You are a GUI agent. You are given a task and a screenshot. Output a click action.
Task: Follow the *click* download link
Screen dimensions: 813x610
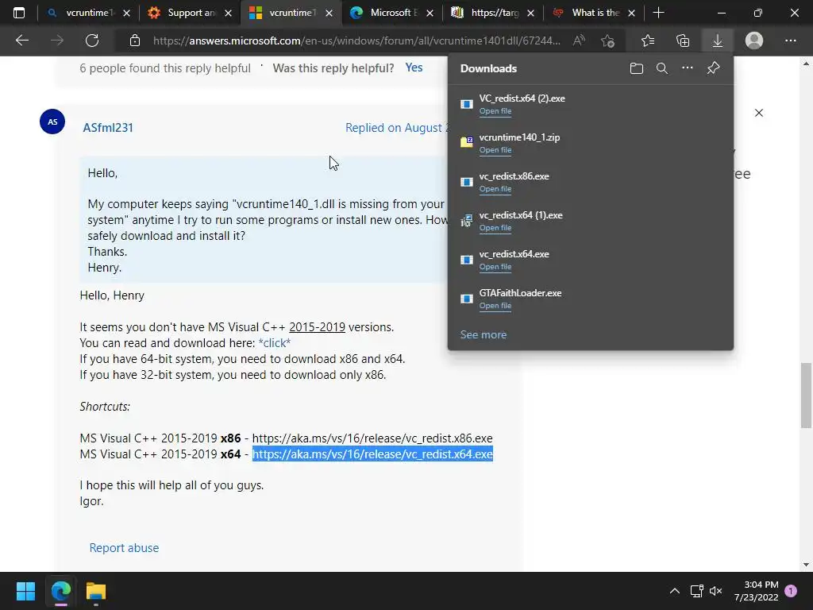tap(274, 343)
